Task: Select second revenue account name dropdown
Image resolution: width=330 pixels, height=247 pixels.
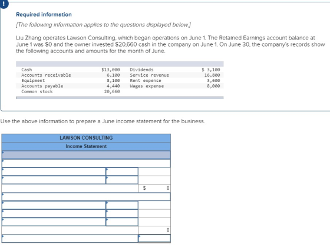Action: (x=54, y=180)
